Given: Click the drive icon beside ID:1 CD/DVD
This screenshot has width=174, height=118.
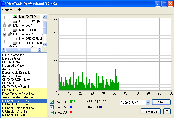Looking at the screenshot, I should tap(15, 21).
